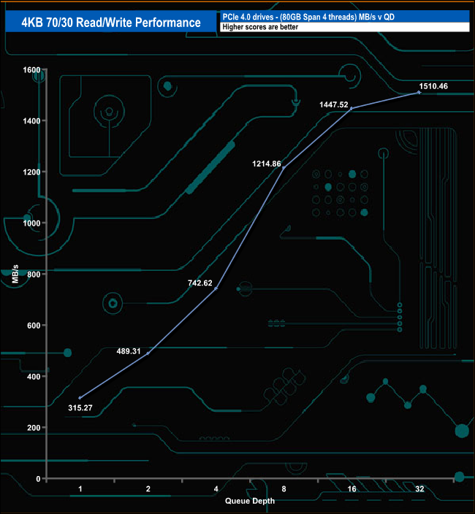475x514 pixels.
Task: Click the chart title '4KB 70/30 Read/Write Performance'
Action: click(111, 23)
